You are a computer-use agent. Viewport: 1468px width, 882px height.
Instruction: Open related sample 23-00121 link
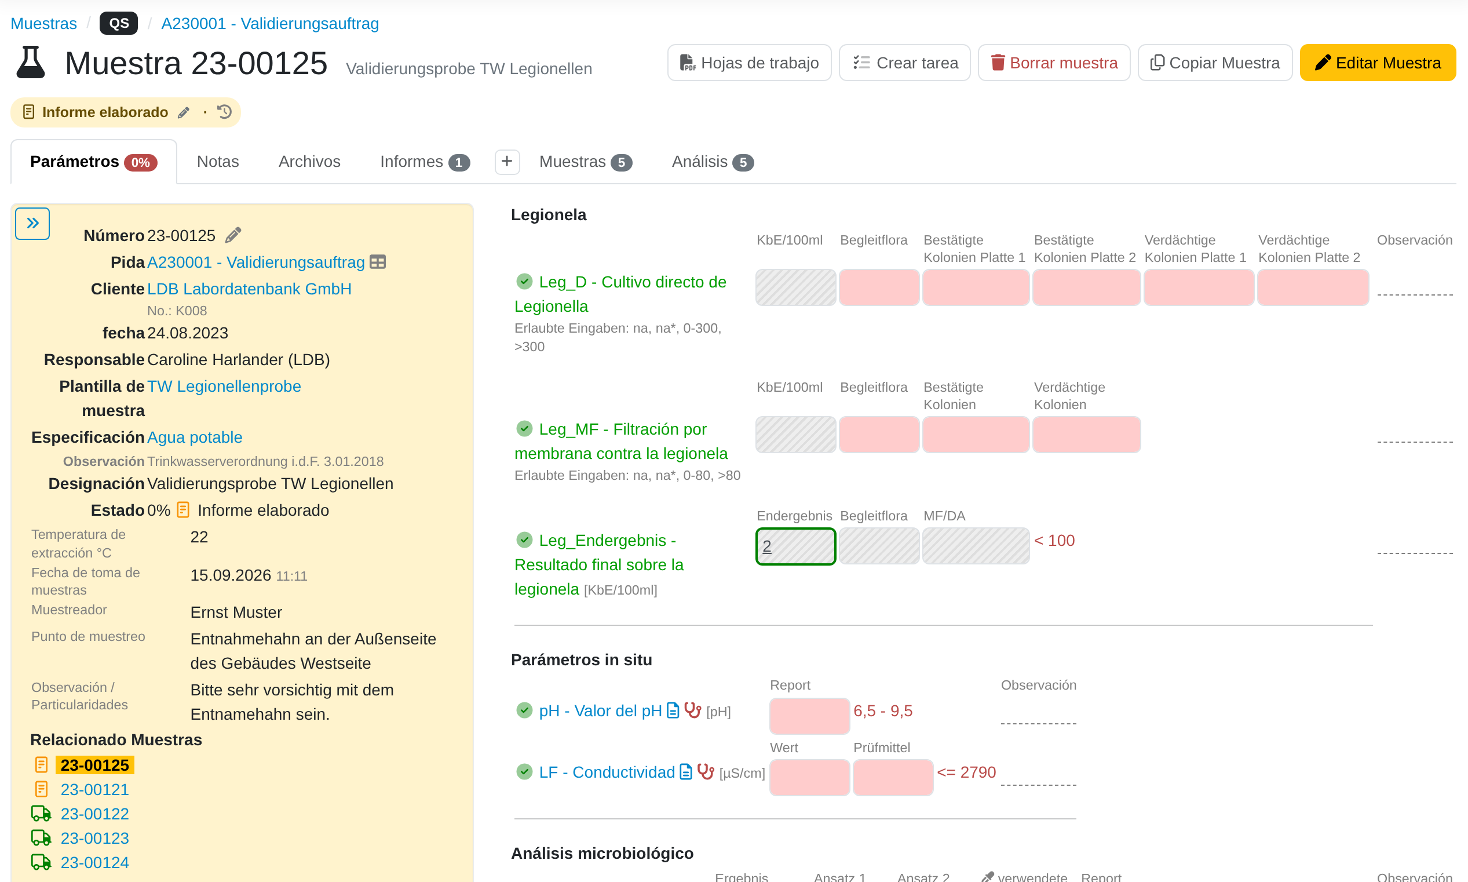94,789
